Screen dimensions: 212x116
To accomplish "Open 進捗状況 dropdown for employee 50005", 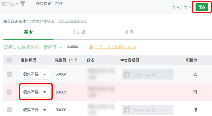I will (36, 92).
